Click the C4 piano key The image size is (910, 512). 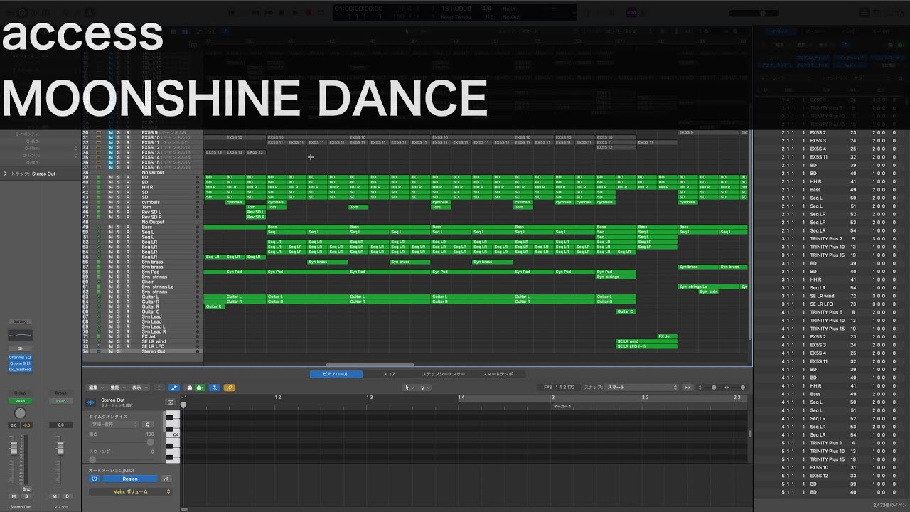tap(173, 434)
